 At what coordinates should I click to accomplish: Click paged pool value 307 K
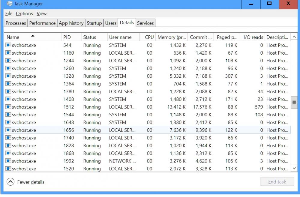(231, 76)
